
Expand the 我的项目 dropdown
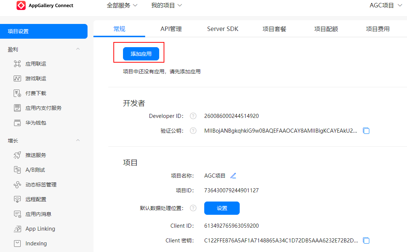tap(167, 6)
